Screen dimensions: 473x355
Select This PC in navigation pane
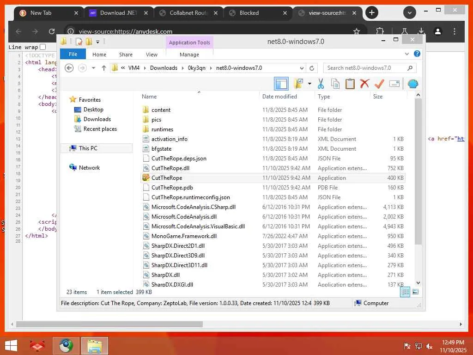88,148
